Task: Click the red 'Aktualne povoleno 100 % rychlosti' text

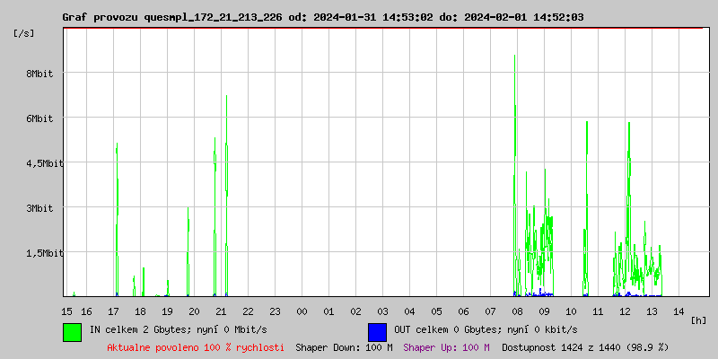Action: [x=196, y=347]
